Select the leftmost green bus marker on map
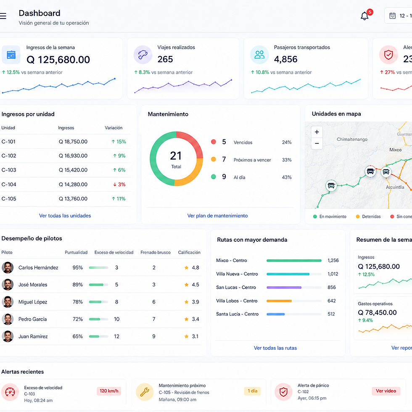The width and height of the screenshot is (412, 412). pos(331,186)
